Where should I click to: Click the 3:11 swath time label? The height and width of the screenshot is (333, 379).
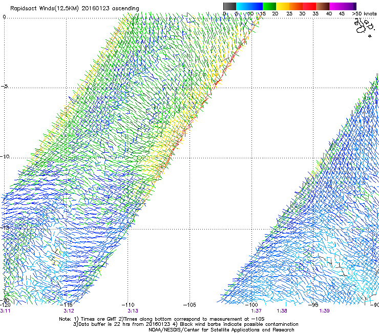click(5, 311)
